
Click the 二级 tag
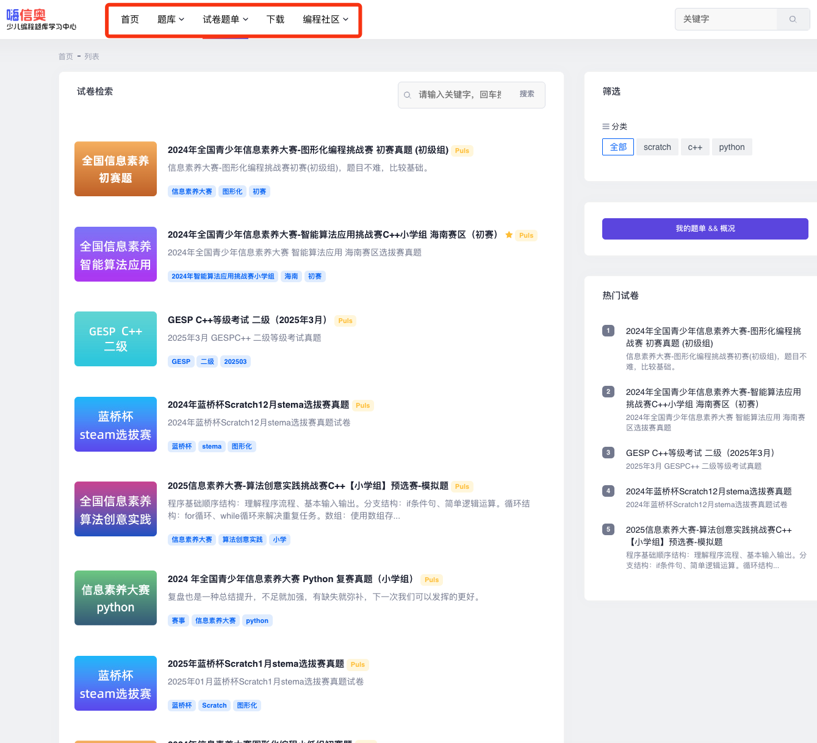(x=207, y=361)
